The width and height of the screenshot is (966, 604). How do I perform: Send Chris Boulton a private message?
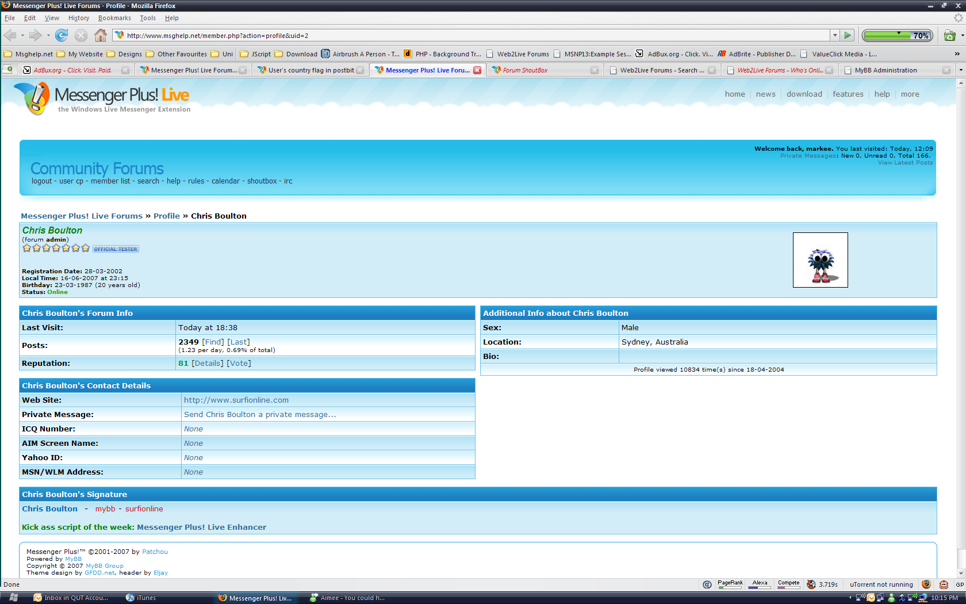pos(260,414)
